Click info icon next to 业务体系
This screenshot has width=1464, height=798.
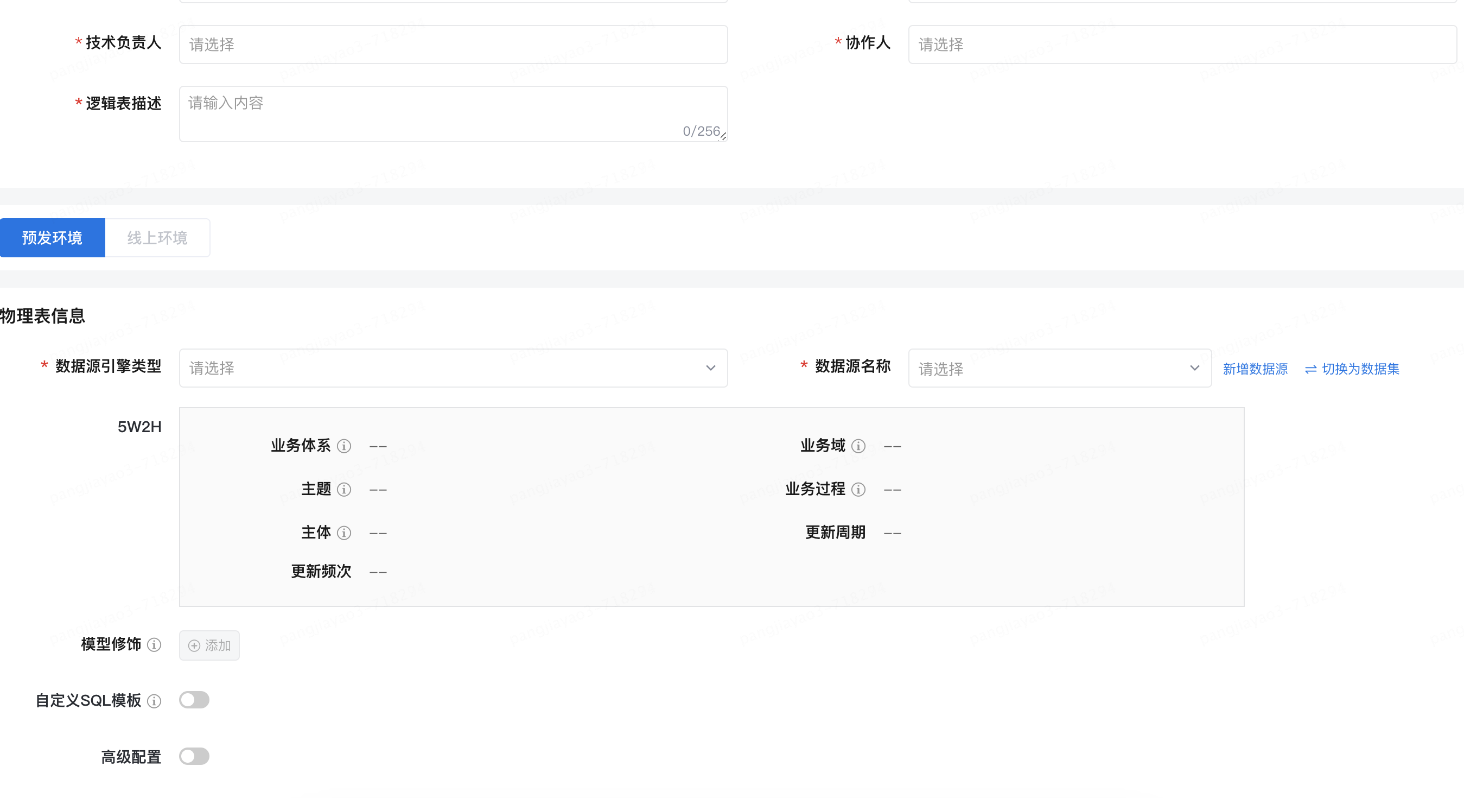(344, 446)
